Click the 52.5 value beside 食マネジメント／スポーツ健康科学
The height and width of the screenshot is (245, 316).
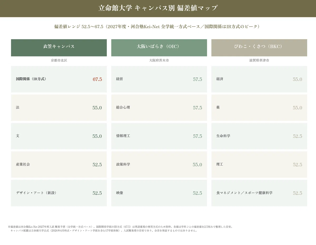[298, 193]
